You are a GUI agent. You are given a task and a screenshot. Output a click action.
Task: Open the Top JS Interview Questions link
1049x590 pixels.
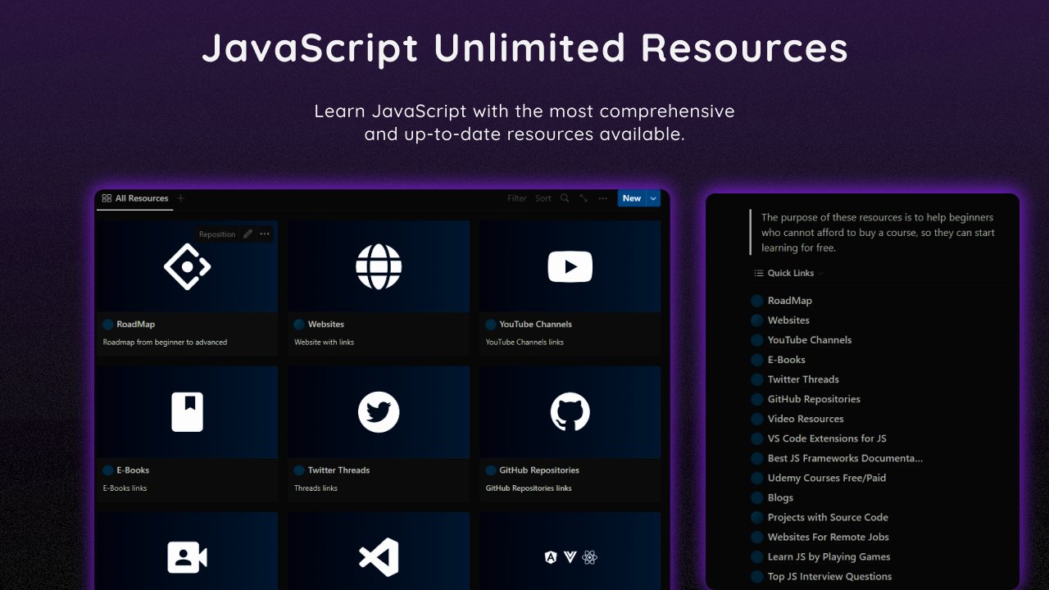(x=829, y=576)
